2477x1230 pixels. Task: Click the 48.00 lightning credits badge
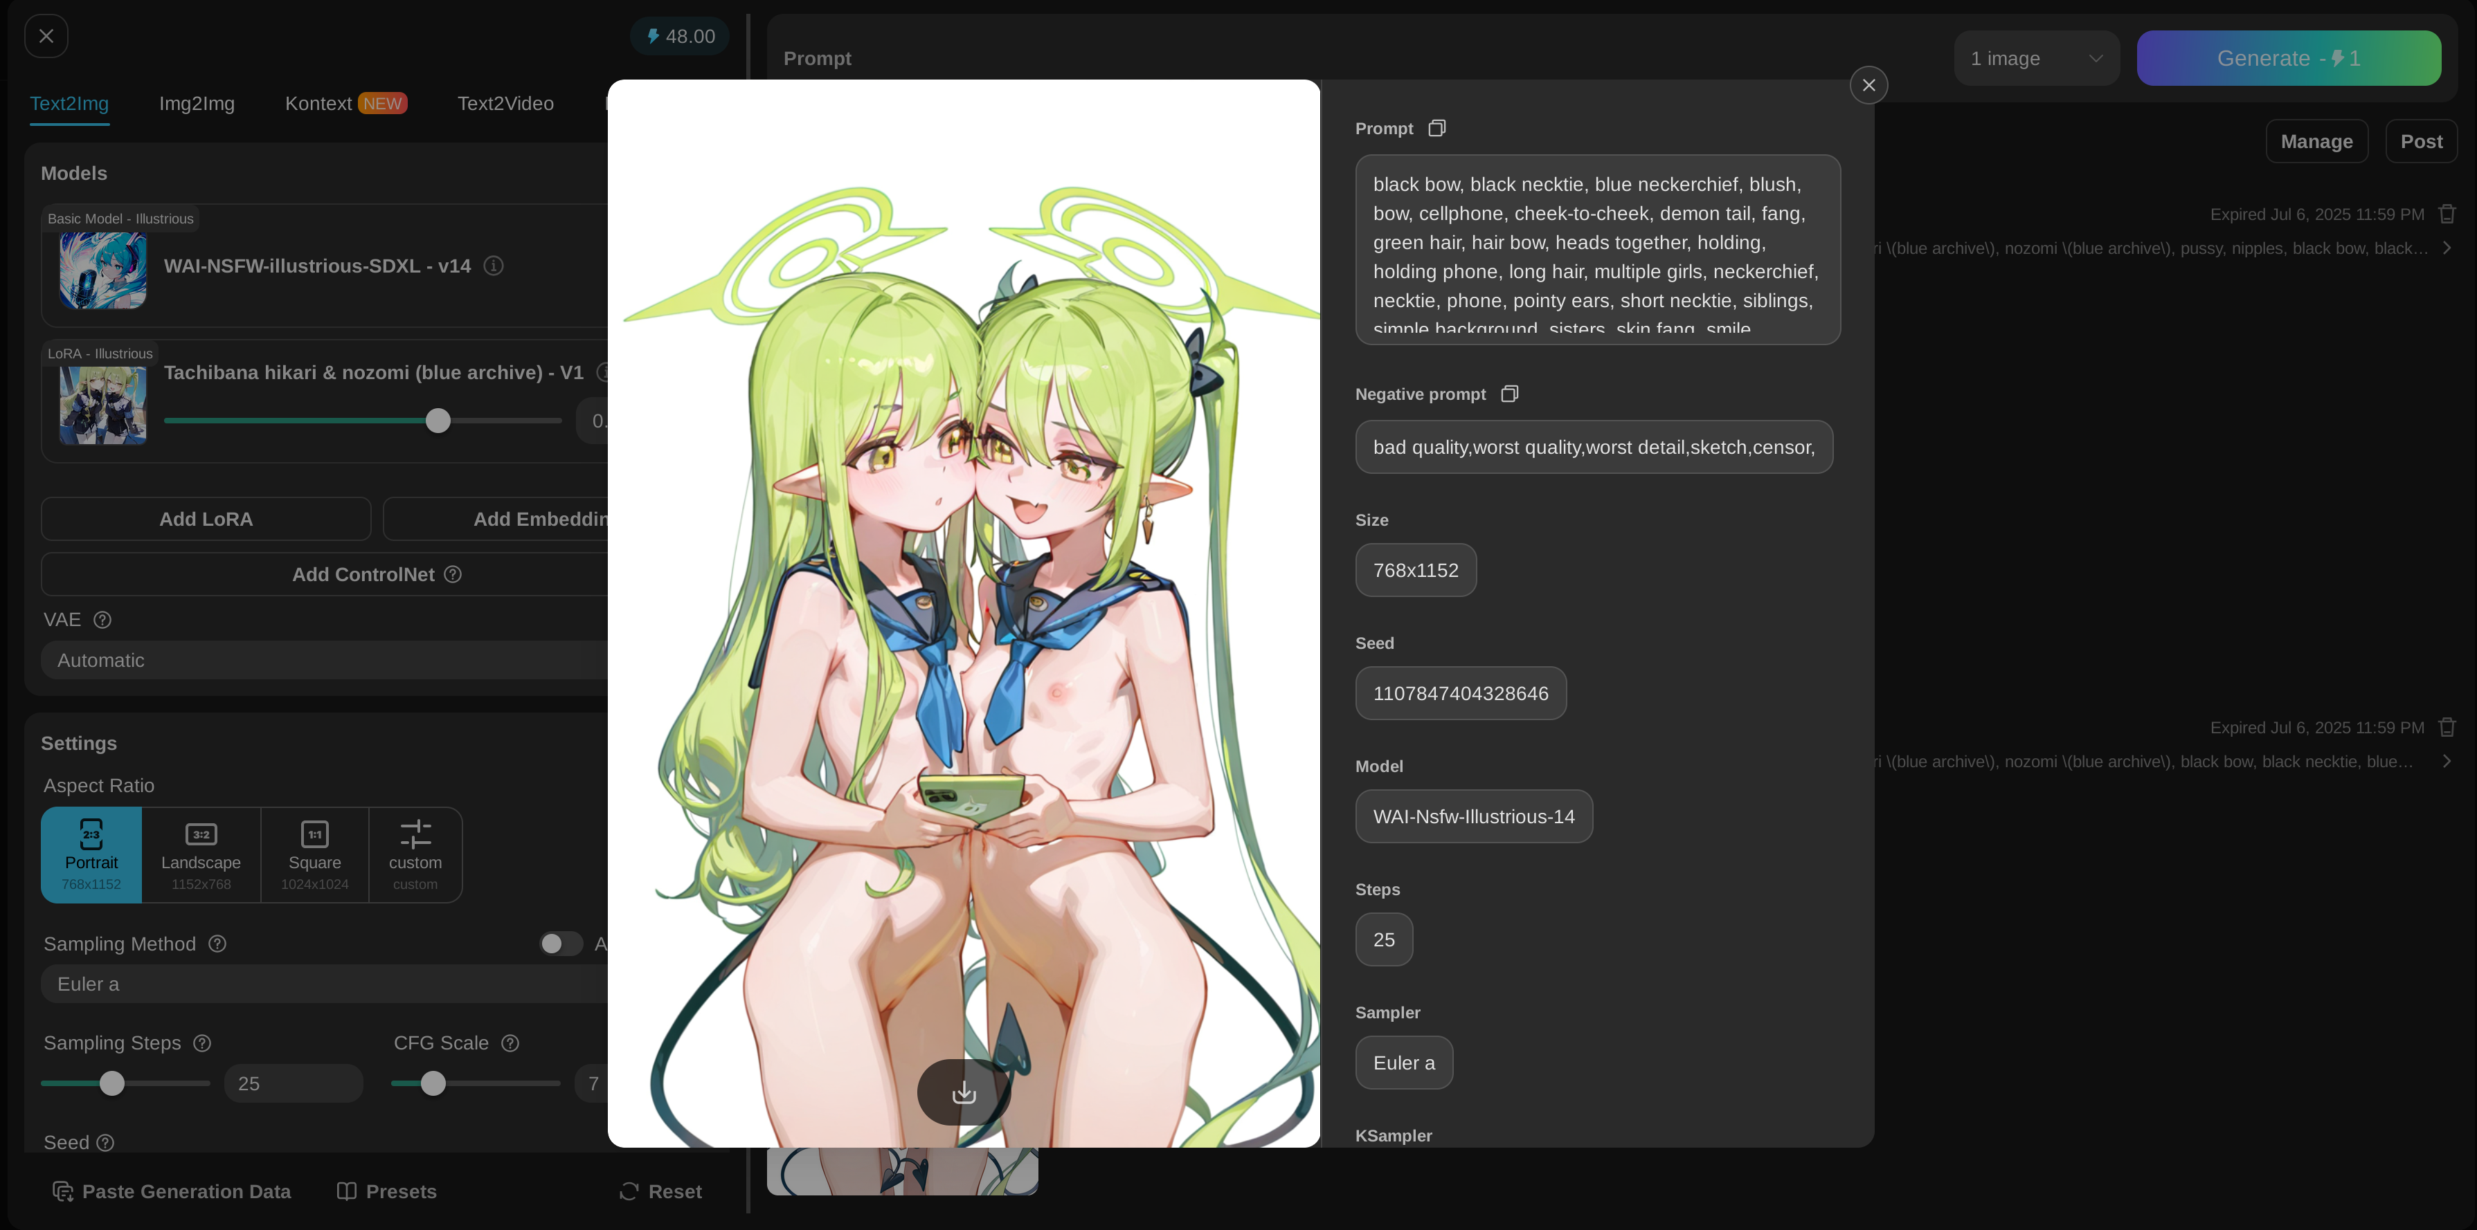[680, 37]
